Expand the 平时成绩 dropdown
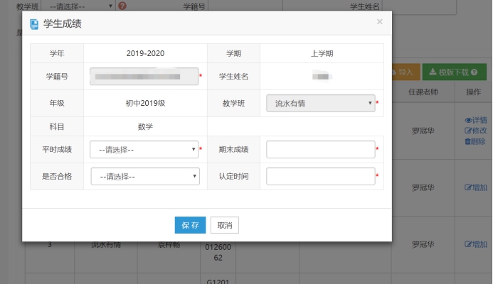The height and width of the screenshot is (284, 493). click(144, 150)
